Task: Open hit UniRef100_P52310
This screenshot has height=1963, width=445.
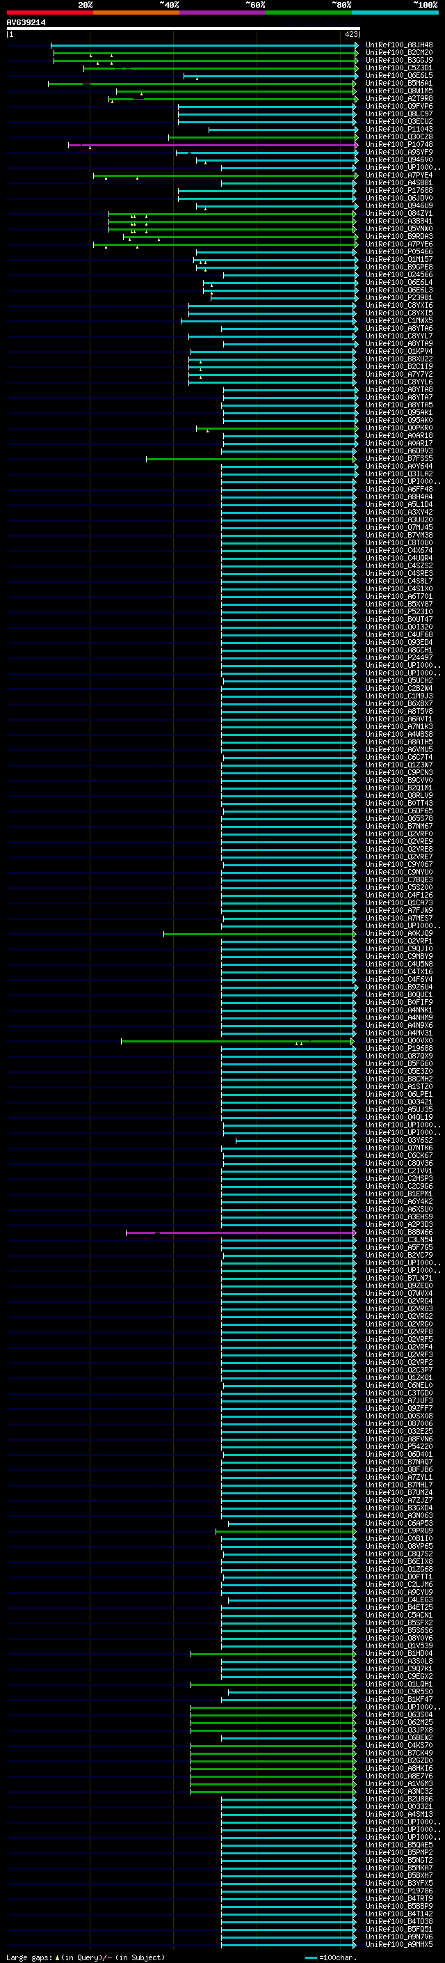Action: coord(399,612)
